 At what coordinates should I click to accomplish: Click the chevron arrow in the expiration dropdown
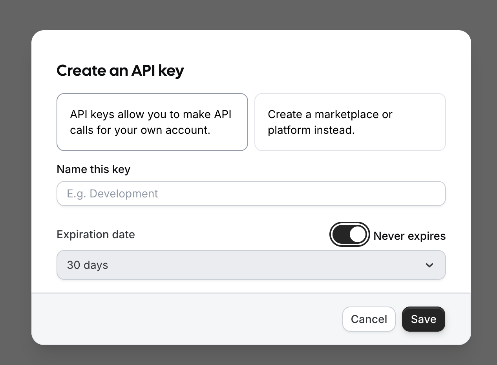(x=429, y=265)
